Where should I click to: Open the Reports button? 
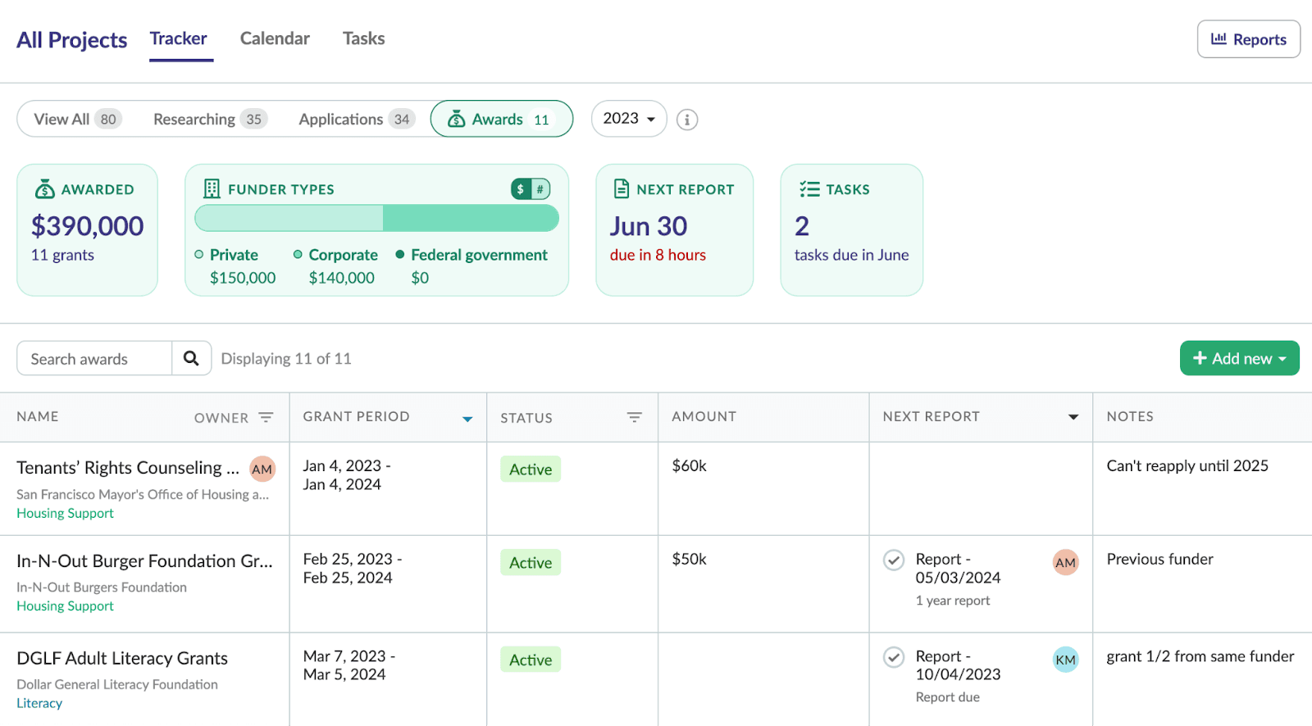(x=1248, y=39)
